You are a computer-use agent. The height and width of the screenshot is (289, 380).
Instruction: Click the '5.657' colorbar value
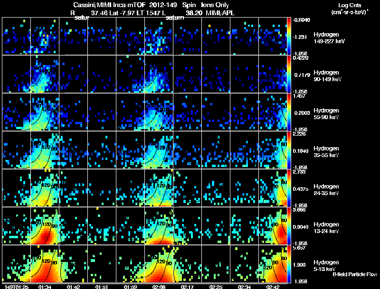[299, 248]
